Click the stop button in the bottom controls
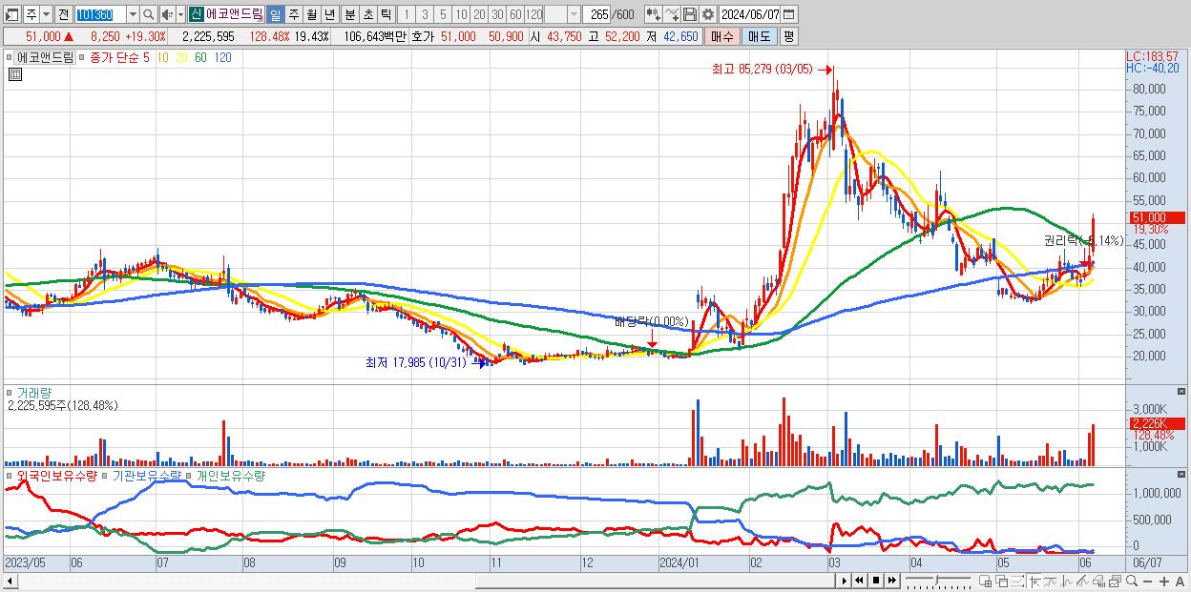Image resolution: width=1191 pixels, height=592 pixels. click(876, 581)
